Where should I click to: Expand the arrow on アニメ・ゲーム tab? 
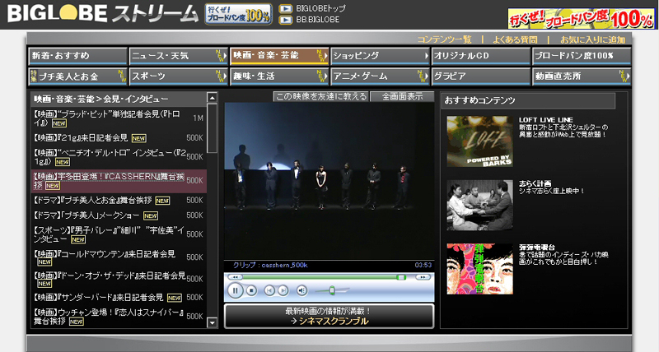426,76
